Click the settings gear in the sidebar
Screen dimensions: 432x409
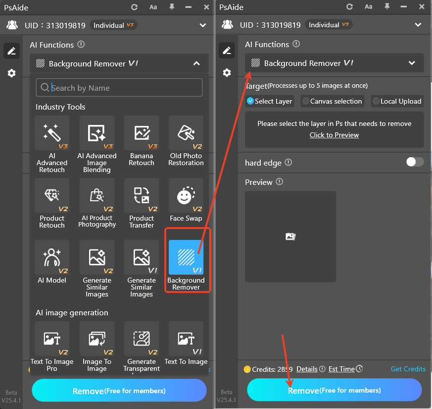11,73
